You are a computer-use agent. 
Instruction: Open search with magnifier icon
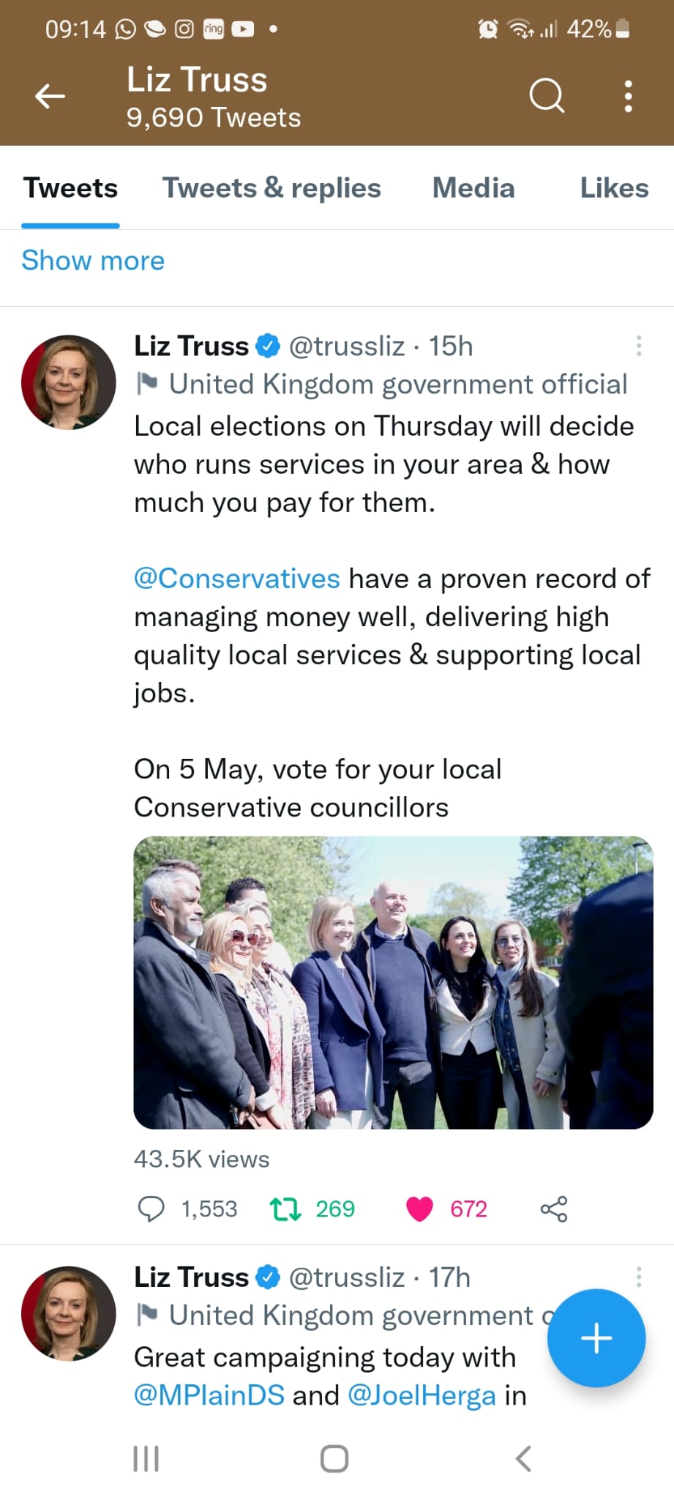pyautogui.click(x=547, y=95)
